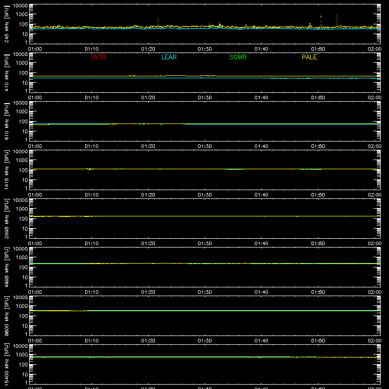The image size is (389, 389).
Task: Click 01:00 time label under 2695 MHz plot
Action: pos(35,244)
